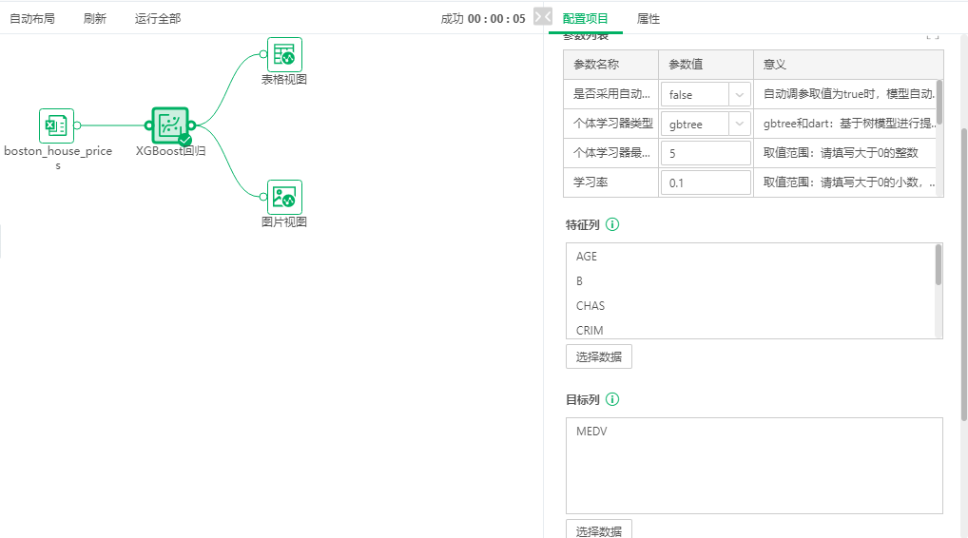Click the output port of the XGBoost回归 node
Image resolution: width=968 pixels, height=538 pixels.
(x=192, y=125)
